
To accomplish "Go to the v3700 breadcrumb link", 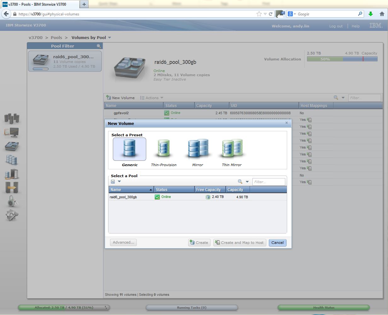I will coord(36,37).
